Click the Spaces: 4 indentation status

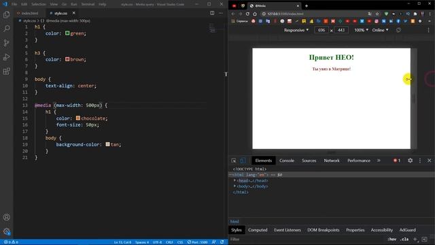point(142,242)
